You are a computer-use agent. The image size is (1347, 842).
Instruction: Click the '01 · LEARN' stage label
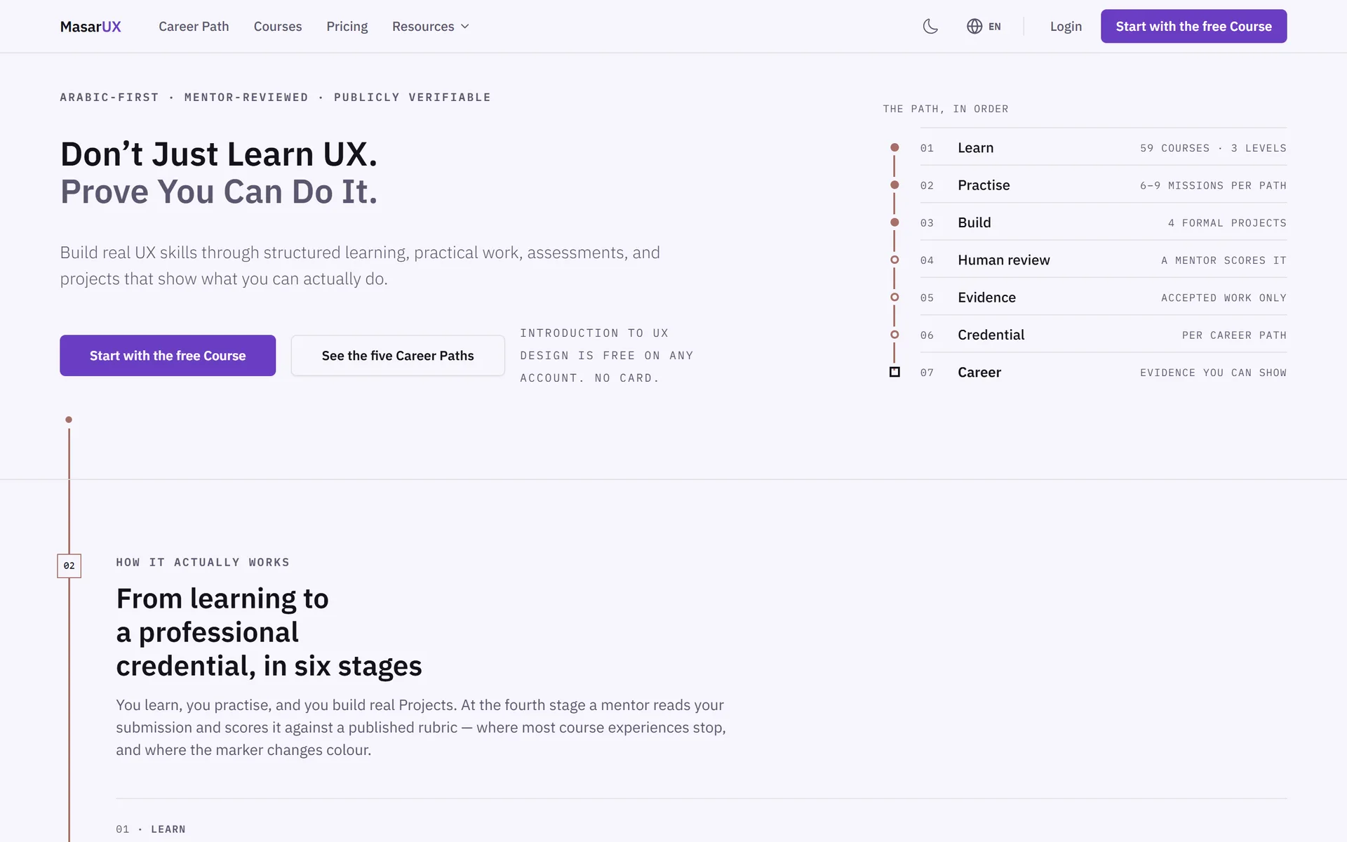151,829
